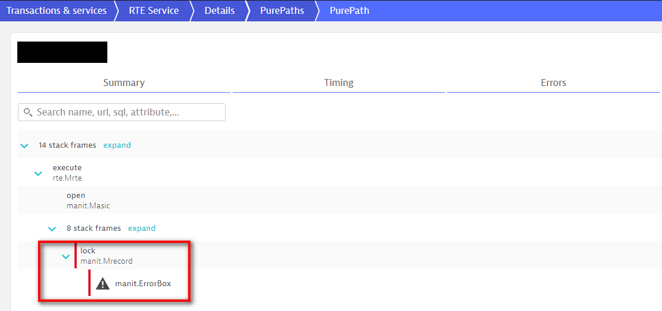This screenshot has height=311, width=662.
Task: Show the Errors tab
Action: pos(553,83)
